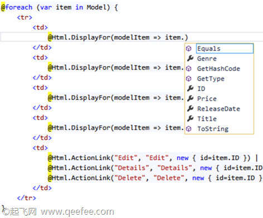
Task: Click 'new' keyword in Delete ActionLink line
Action: (x=198, y=178)
